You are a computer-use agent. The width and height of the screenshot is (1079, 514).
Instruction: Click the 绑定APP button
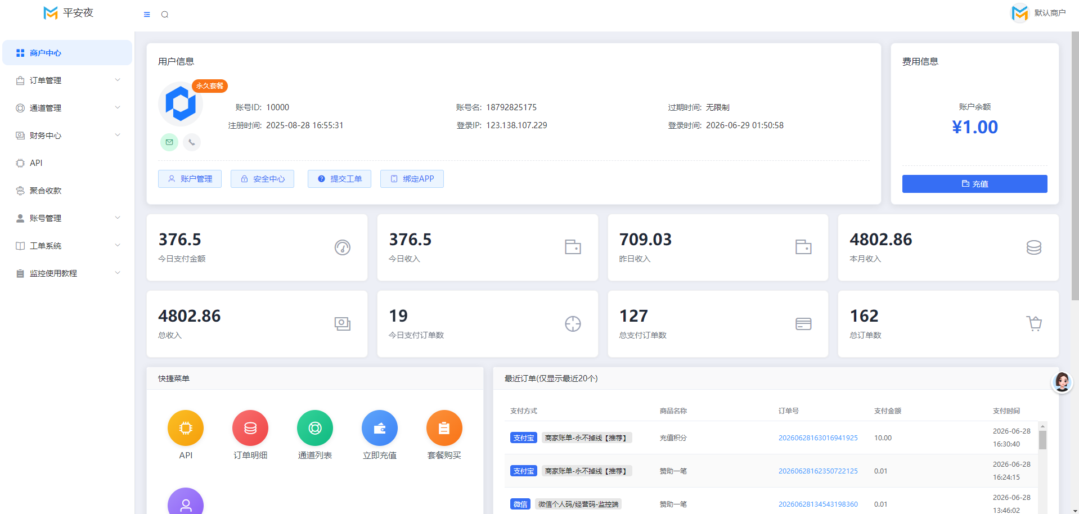pyautogui.click(x=412, y=179)
